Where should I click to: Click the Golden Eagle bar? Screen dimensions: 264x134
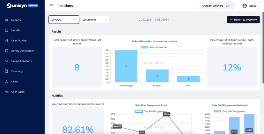(x=126, y=66)
